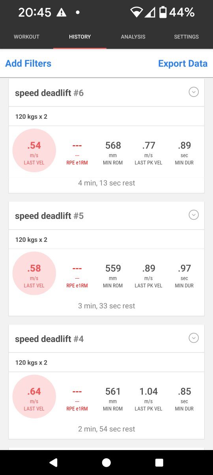Switch to the Workout tab
Viewport: 213px width, 475px height.
[26, 37]
